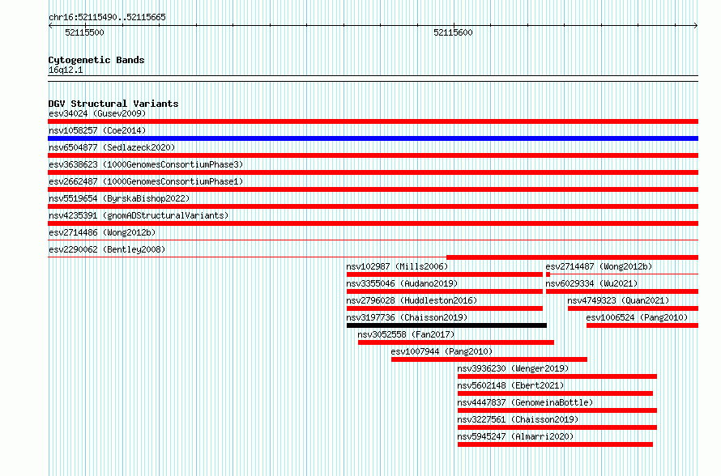The image size is (721, 476).
Task: Select the black bar for nsv3197736
Action: coord(447,325)
